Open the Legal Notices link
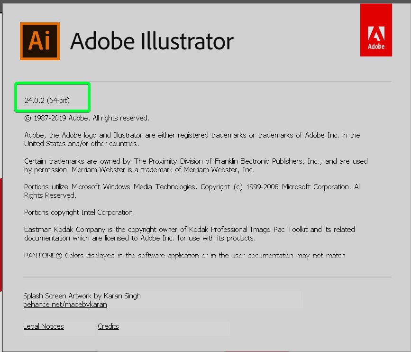Viewport: 411px width, 352px height. click(44, 326)
